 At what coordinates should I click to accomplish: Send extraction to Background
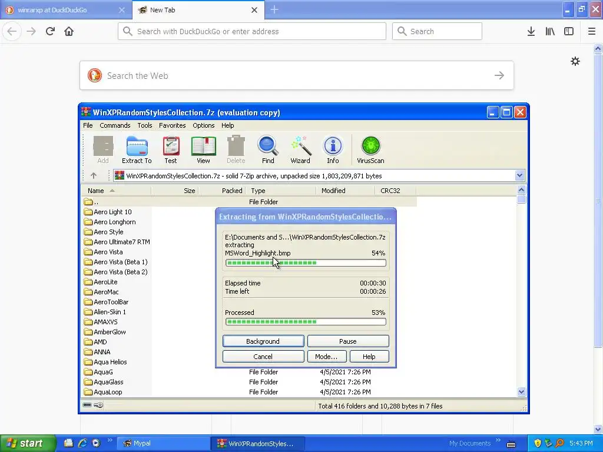coord(263,341)
